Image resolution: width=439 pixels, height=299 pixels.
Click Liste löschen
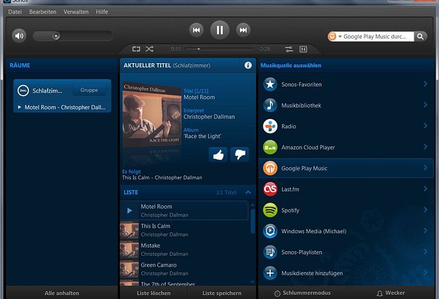click(x=154, y=293)
